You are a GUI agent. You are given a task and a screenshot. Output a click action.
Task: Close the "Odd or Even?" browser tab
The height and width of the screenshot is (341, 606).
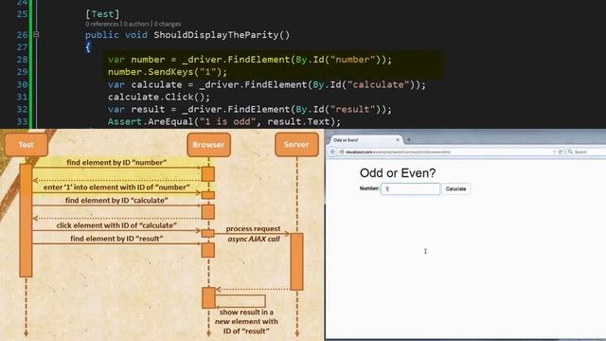(x=398, y=139)
